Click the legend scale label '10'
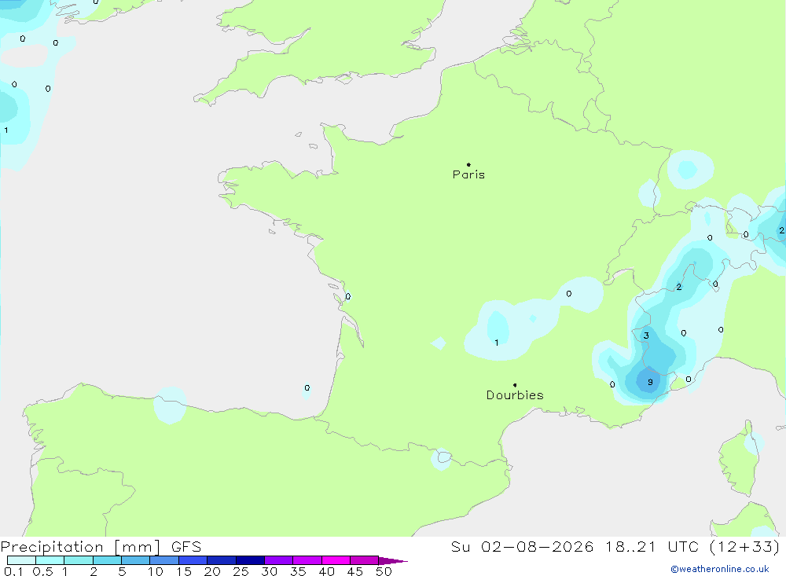This screenshot has width=786, height=576. 156,571
